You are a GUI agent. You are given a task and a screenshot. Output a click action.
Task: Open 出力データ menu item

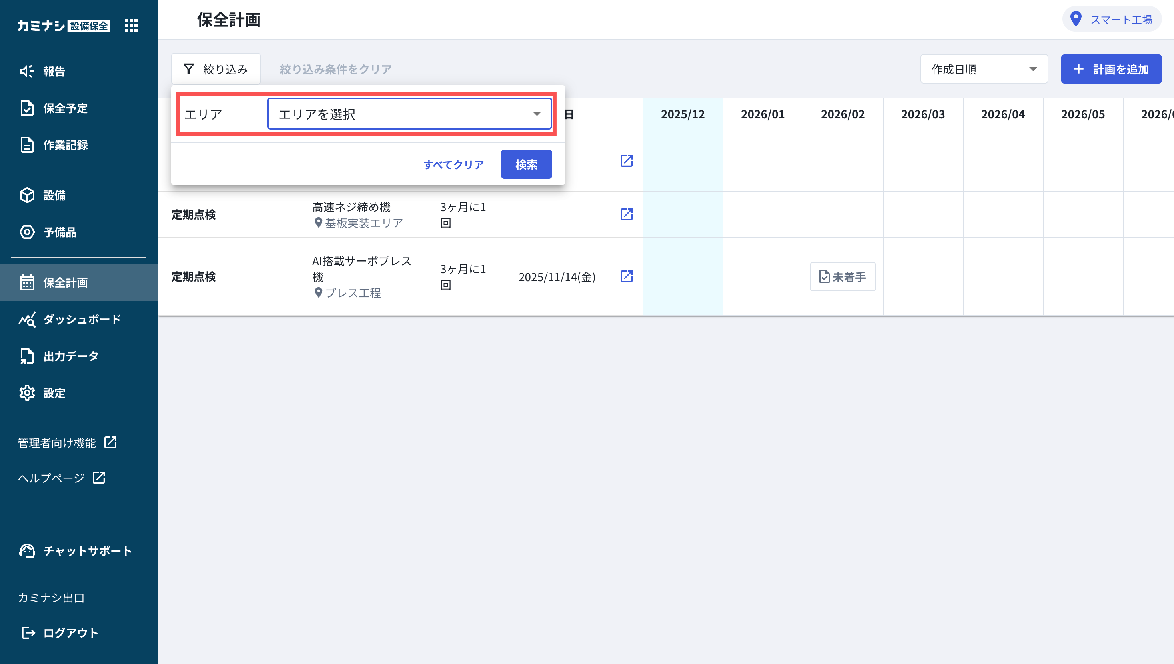tap(71, 356)
